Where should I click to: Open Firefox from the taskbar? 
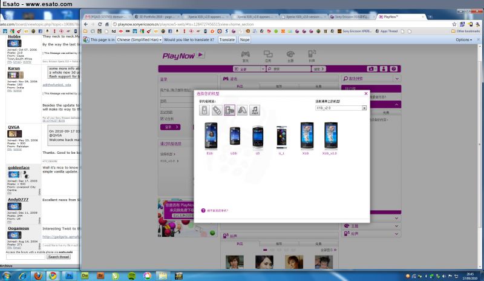pyautogui.click(x=38, y=276)
